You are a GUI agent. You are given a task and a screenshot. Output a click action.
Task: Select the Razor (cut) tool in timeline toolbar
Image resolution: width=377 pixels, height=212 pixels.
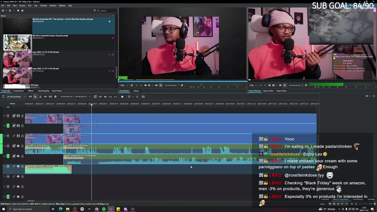40,97
